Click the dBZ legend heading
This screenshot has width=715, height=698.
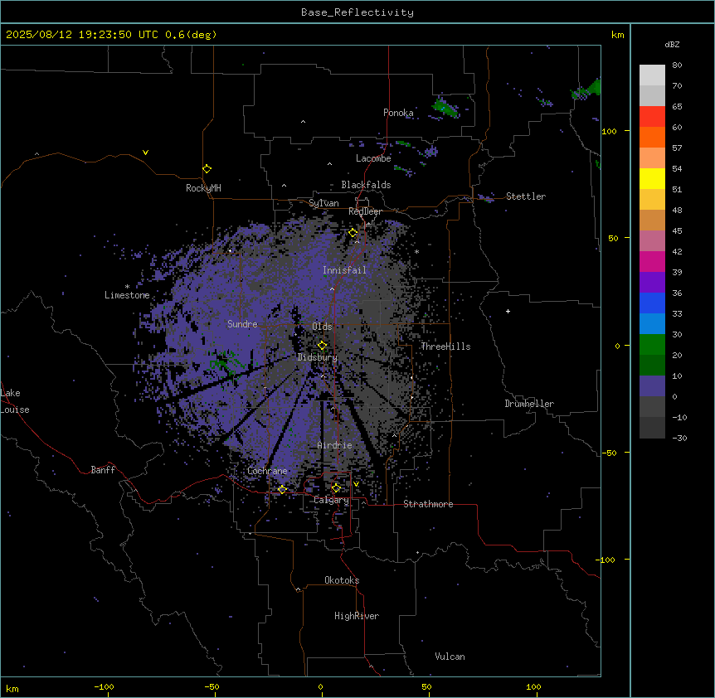tap(672, 45)
